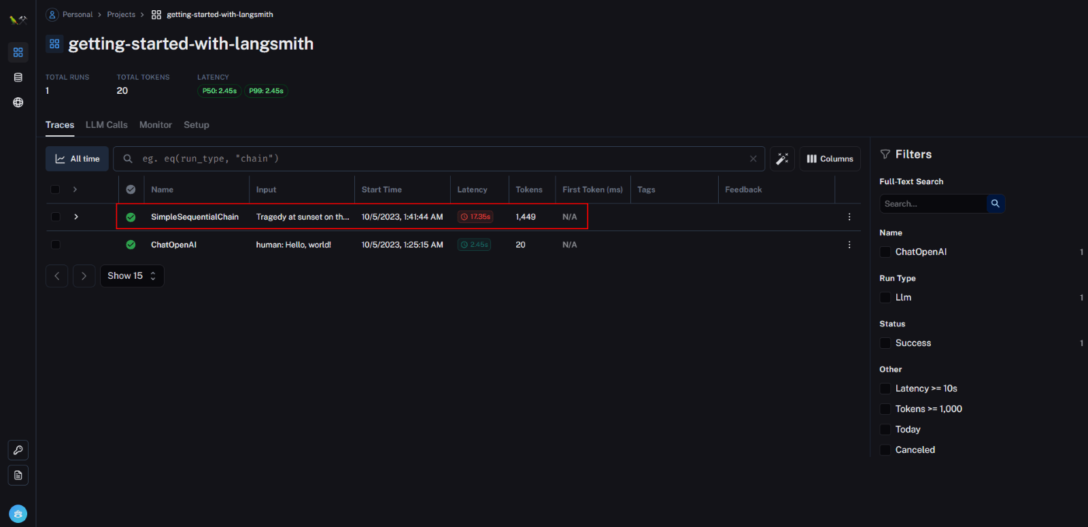Open the All time range selector

point(78,159)
